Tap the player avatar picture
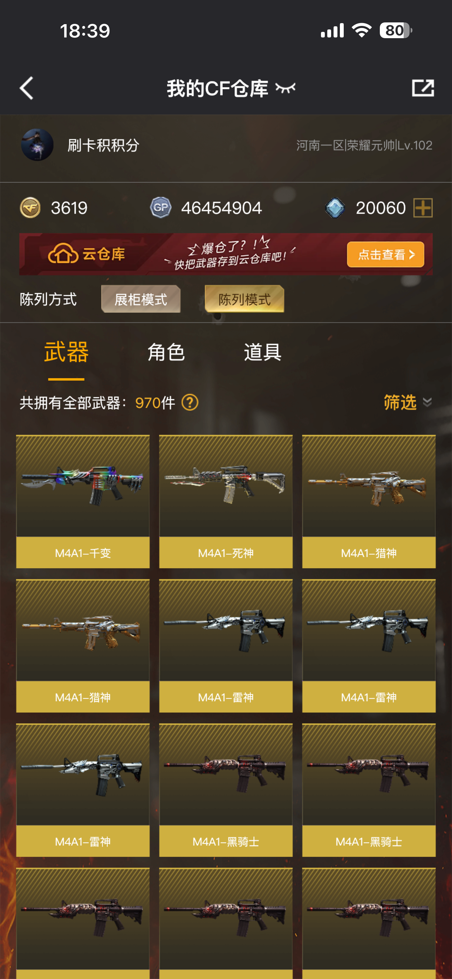 tap(37, 145)
